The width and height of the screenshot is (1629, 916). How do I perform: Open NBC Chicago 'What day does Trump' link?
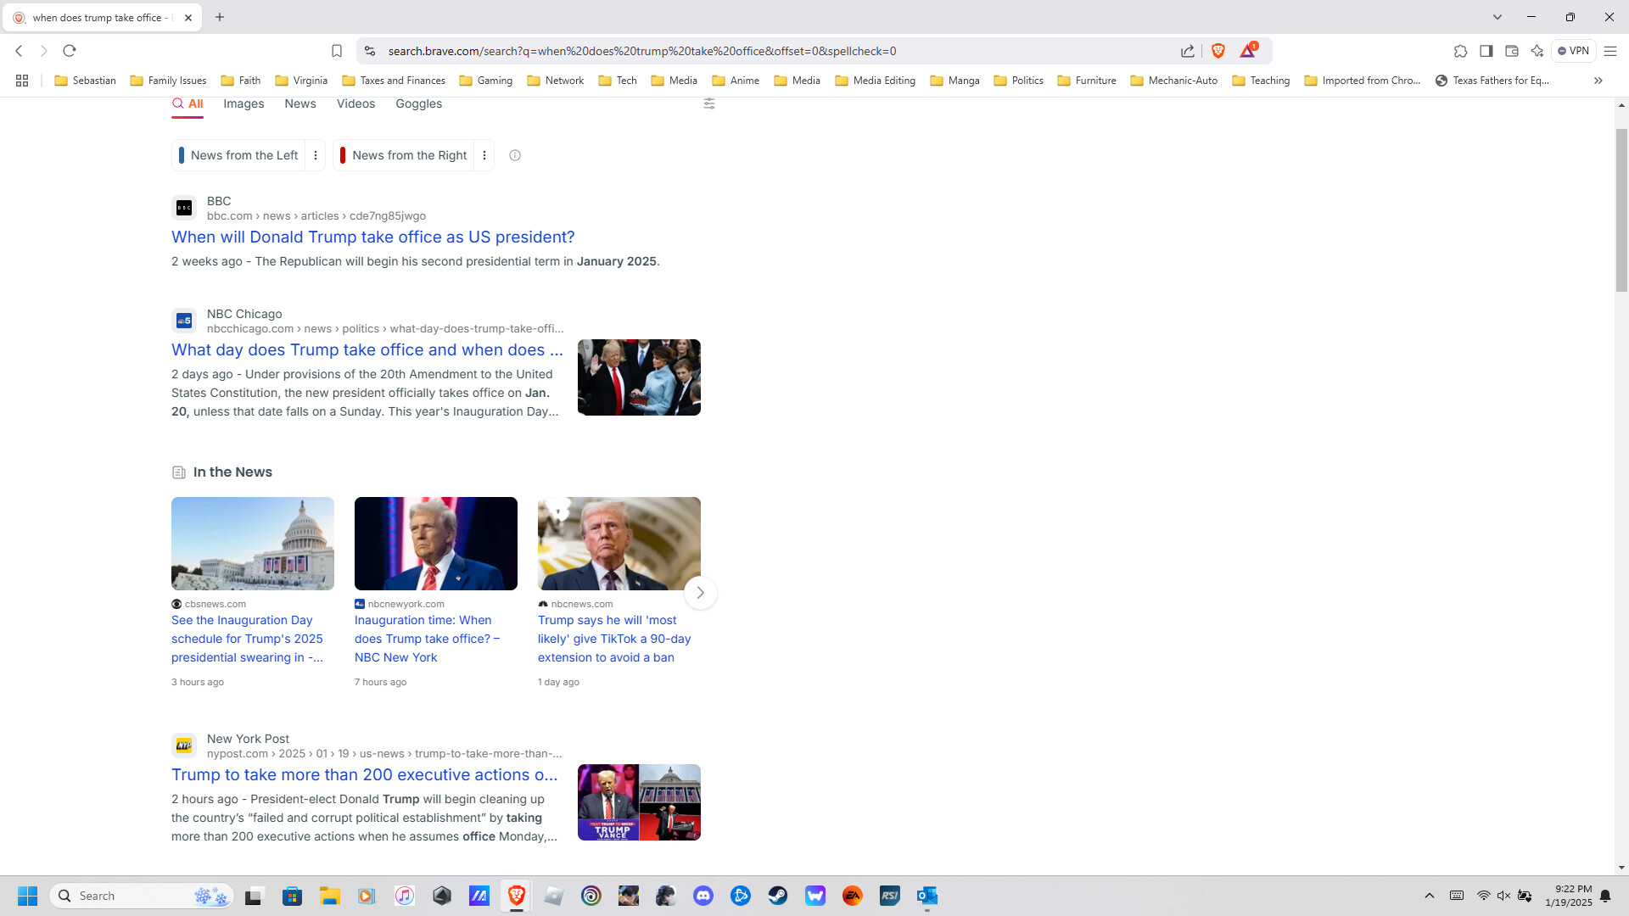(x=367, y=350)
